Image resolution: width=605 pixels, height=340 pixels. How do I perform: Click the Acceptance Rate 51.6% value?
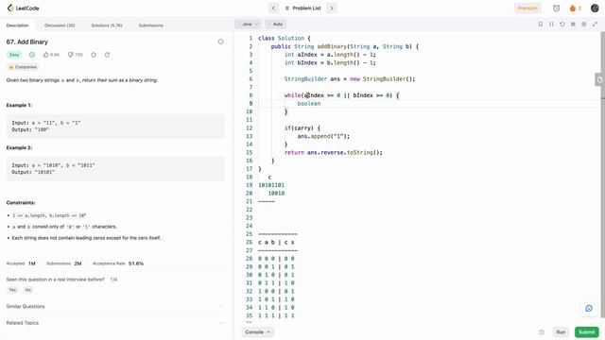(136, 263)
